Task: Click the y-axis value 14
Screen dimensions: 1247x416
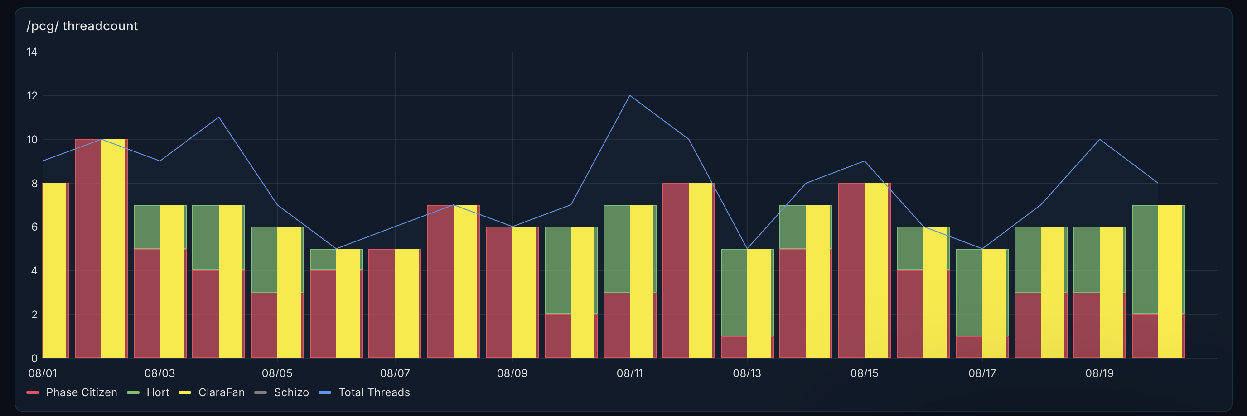Action: click(32, 52)
